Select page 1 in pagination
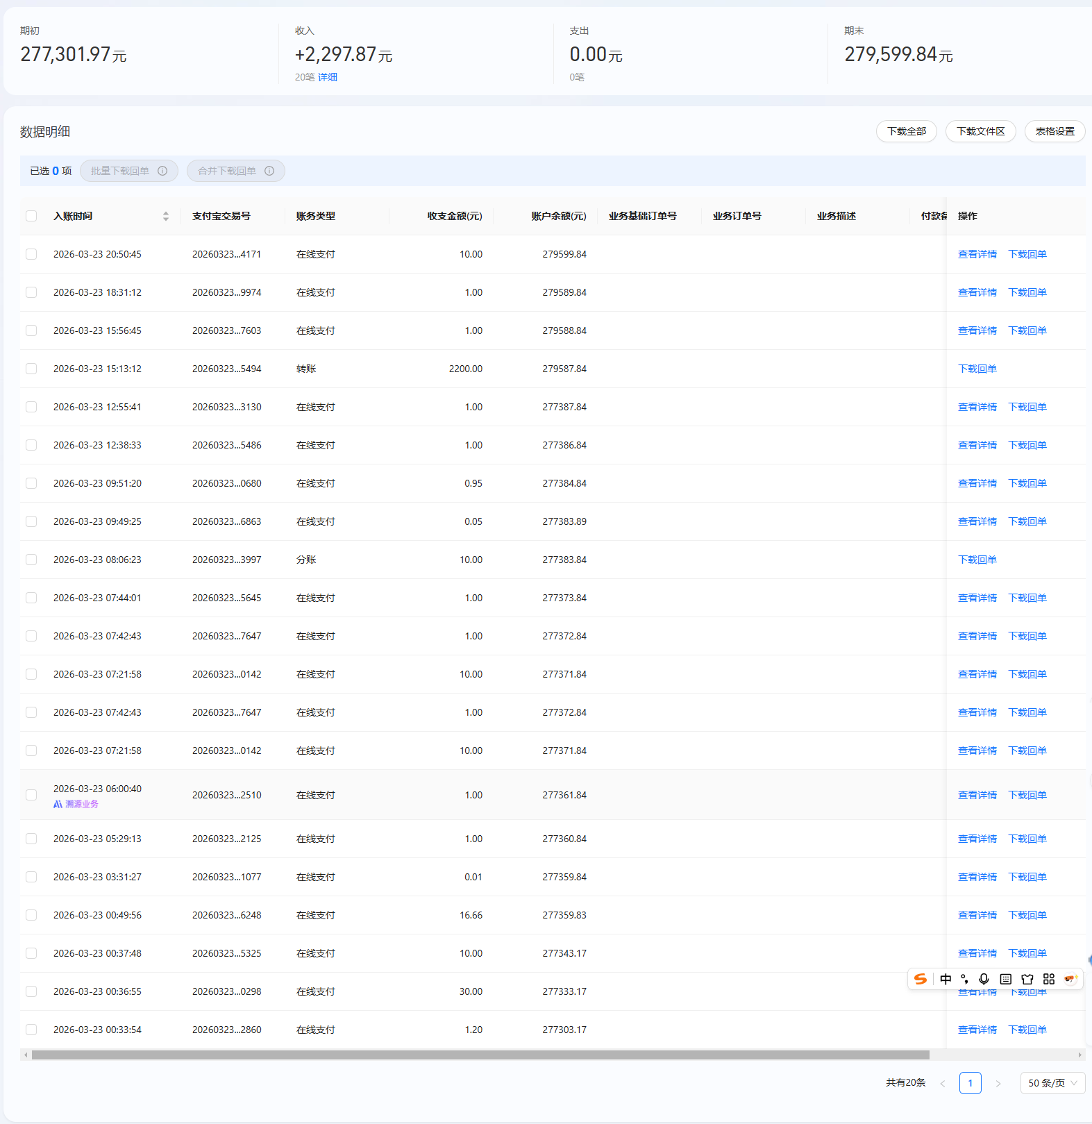 tap(970, 1083)
